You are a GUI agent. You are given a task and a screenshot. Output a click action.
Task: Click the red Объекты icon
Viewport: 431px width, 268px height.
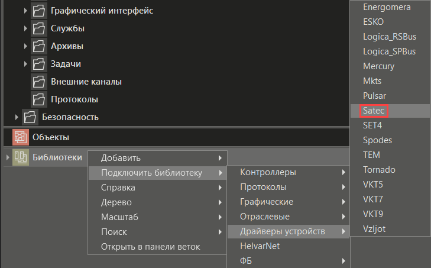[21, 137]
